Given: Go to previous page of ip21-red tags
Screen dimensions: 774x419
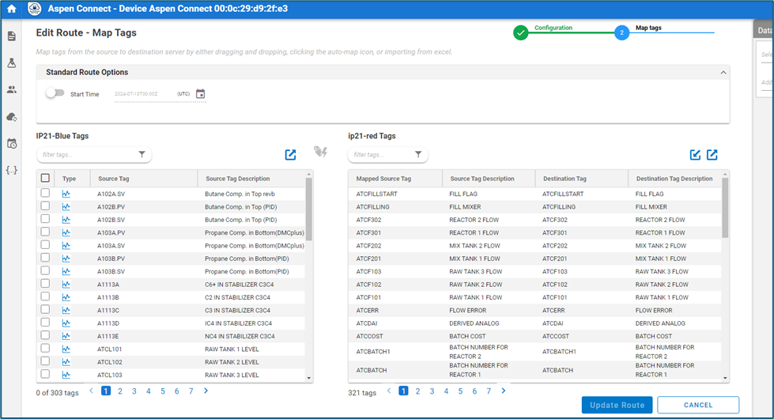Looking at the screenshot, I should (389, 391).
